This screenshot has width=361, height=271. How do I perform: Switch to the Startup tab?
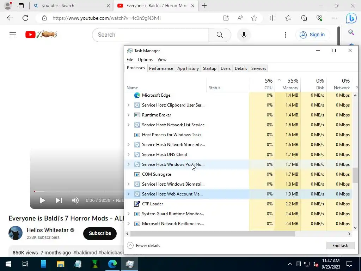click(x=209, y=68)
